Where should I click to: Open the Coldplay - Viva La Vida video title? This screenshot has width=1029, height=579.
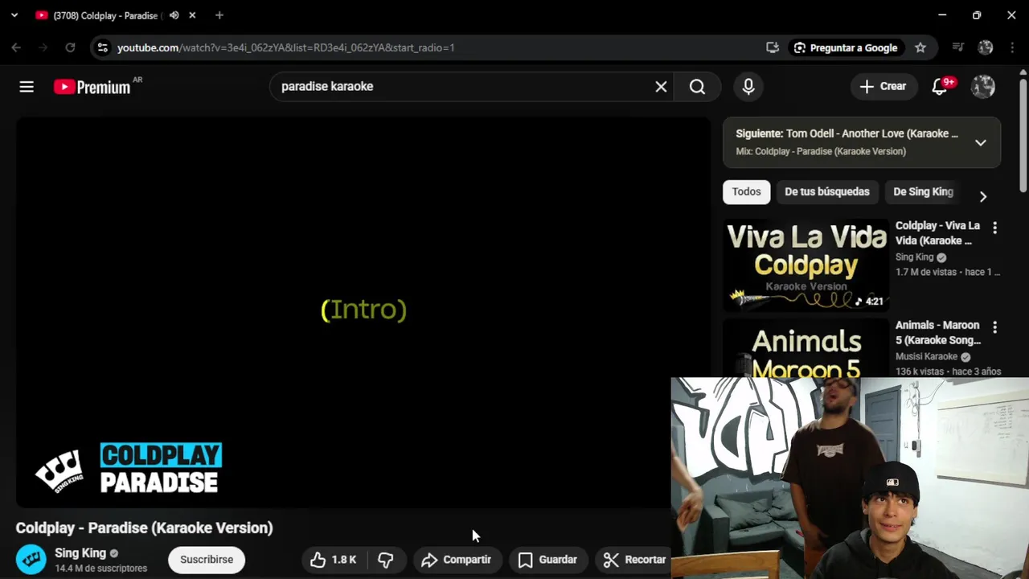point(937,233)
